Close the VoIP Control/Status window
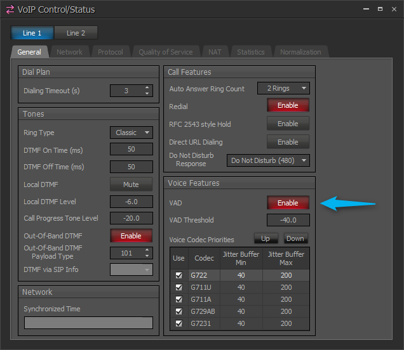The width and height of the screenshot is (404, 350). click(393, 9)
